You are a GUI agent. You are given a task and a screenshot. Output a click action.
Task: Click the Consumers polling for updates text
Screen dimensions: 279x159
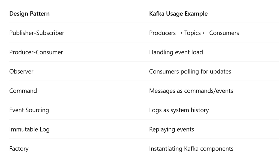190,72
